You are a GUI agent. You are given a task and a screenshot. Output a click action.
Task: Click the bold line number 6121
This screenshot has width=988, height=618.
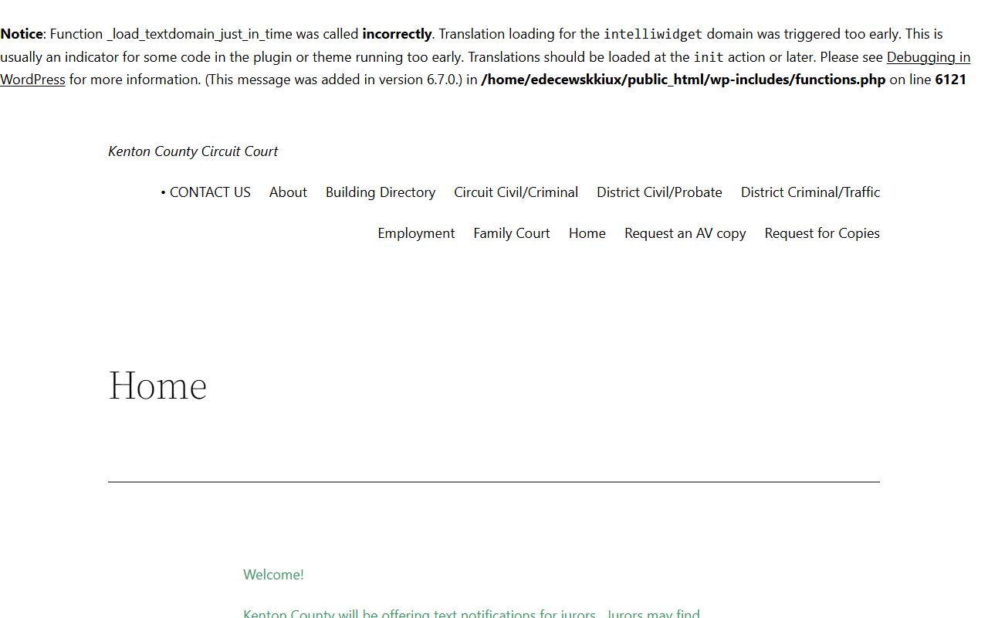[950, 80]
